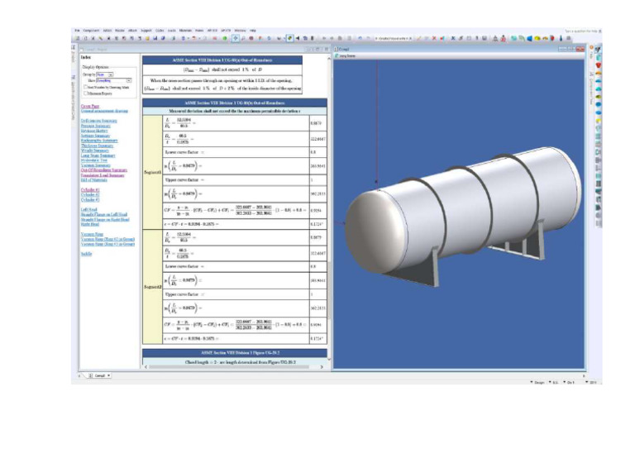Toggle the Sort Nozzles by Clocking Mark checkbox

85,87
